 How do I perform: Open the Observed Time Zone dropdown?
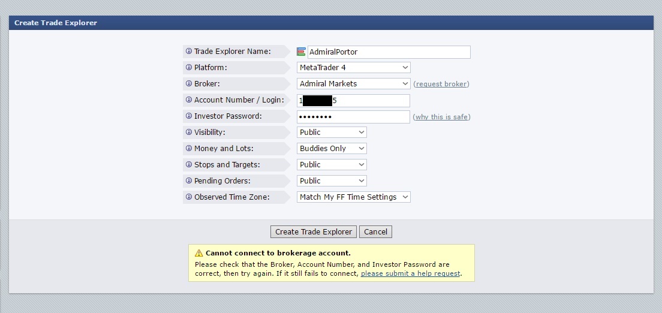pyautogui.click(x=353, y=197)
